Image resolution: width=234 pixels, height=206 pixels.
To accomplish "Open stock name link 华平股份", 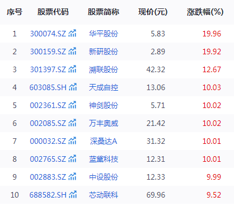I will click(104, 34).
